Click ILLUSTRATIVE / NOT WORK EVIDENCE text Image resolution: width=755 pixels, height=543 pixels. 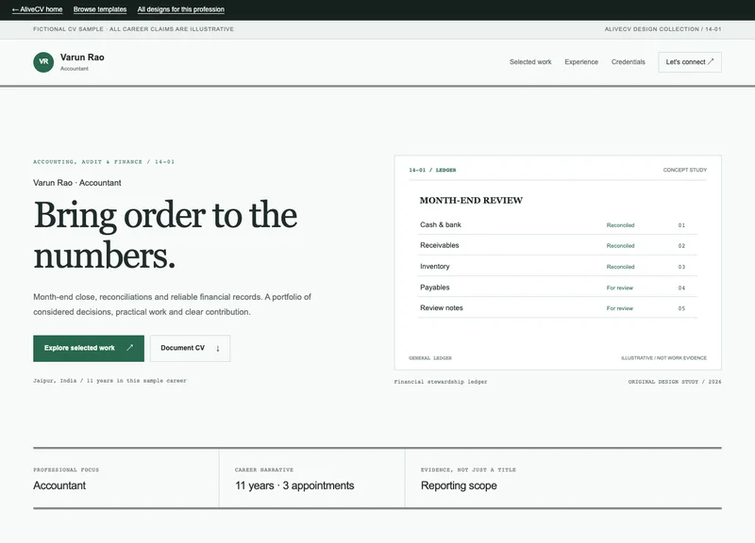tap(664, 358)
